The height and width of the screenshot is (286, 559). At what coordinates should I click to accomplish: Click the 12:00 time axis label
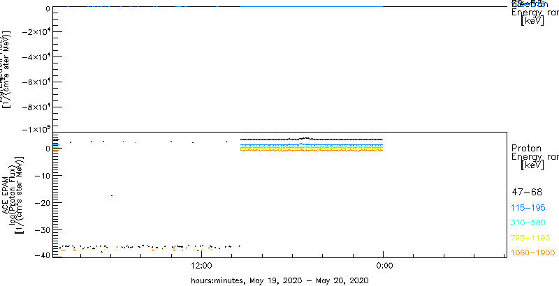click(202, 264)
